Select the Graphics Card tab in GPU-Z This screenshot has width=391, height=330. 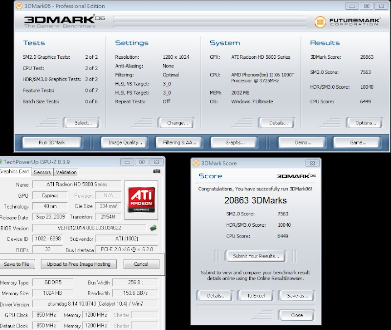(x=15, y=172)
